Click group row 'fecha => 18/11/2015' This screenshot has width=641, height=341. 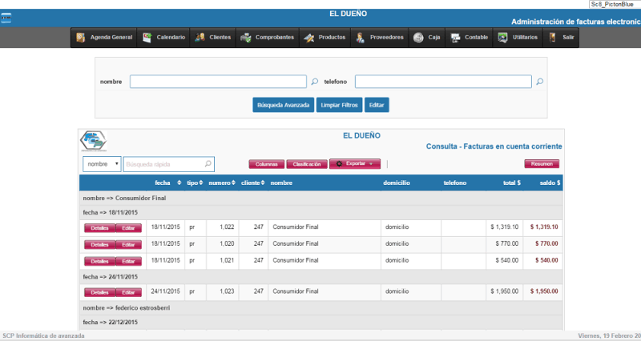321,212
